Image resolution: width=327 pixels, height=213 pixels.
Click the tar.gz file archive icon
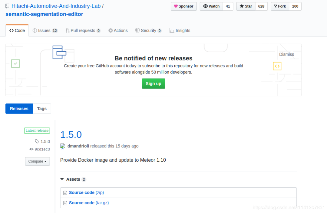[65, 203]
